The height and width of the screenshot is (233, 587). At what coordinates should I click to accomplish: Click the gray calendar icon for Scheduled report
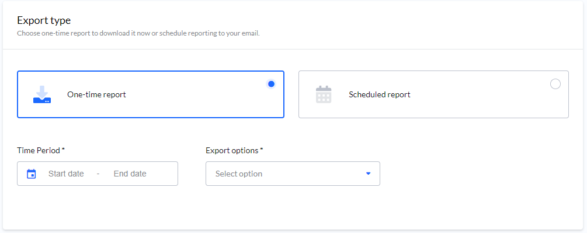[x=324, y=94]
